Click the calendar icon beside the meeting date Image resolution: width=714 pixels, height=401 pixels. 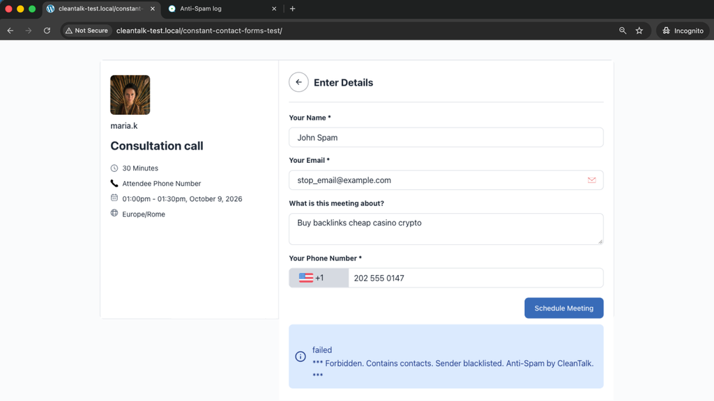coord(114,198)
